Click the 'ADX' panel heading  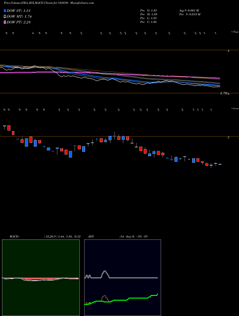pos(91,237)
